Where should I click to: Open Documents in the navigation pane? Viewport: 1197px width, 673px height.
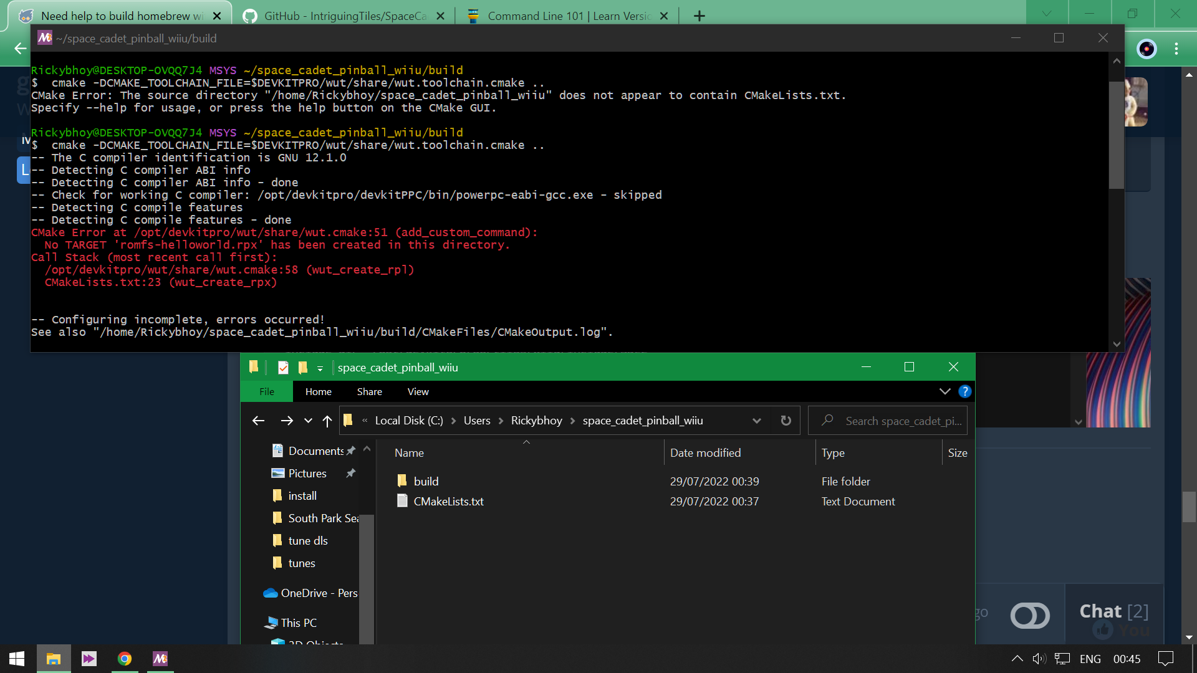pos(315,451)
